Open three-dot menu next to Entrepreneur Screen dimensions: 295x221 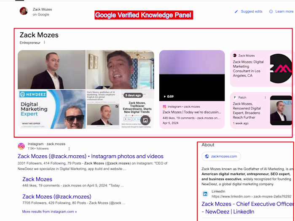[x=44, y=43]
